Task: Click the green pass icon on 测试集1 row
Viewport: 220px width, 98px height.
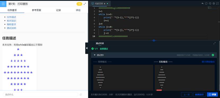Action: coord(213,55)
